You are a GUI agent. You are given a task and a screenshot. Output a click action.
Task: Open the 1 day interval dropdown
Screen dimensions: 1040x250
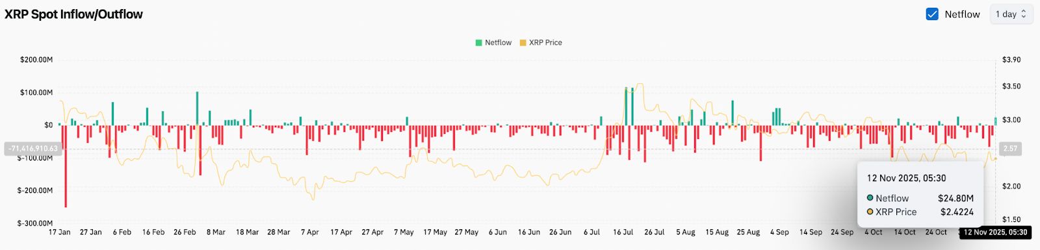pyautogui.click(x=1011, y=14)
